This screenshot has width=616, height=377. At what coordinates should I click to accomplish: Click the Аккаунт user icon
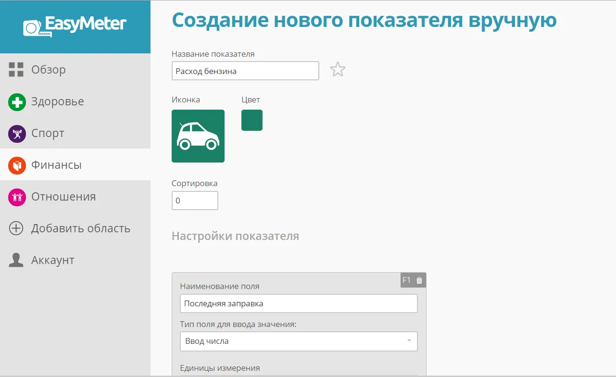(16, 260)
